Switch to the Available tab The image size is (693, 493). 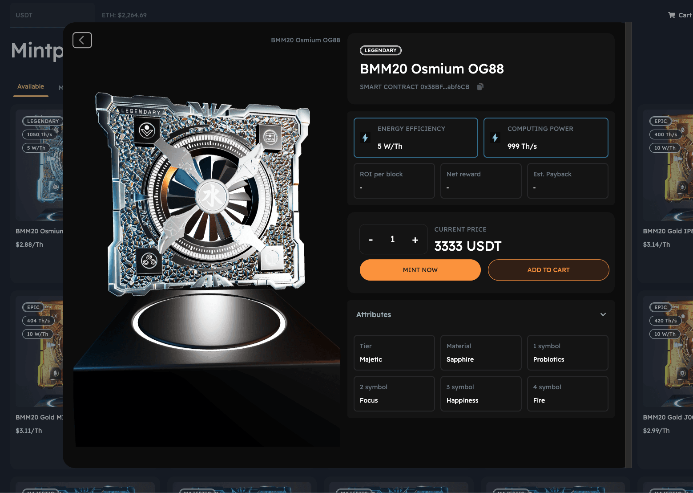pyautogui.click(x=31, y=86)
